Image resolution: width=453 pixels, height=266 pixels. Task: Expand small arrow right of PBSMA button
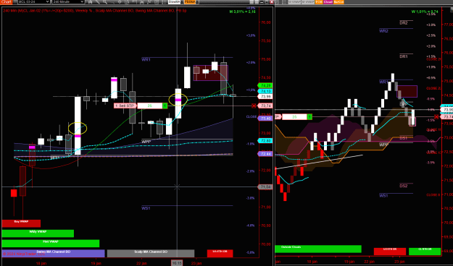tap(197, 1)
